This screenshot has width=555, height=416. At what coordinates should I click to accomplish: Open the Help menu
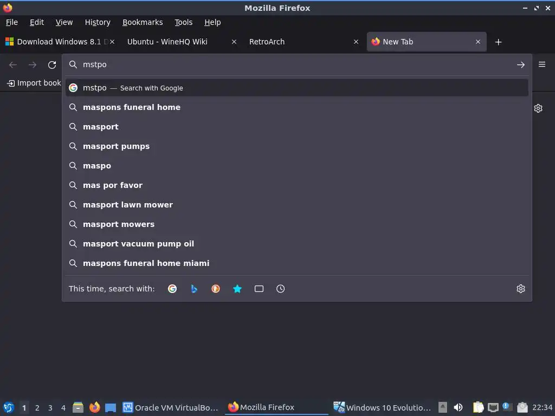click(212, 22)
